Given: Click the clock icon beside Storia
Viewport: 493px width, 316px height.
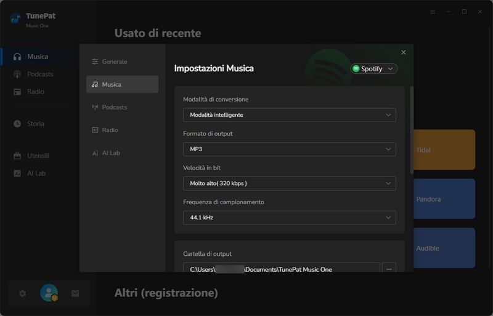Looking at the screenshot, I should 17,124.
